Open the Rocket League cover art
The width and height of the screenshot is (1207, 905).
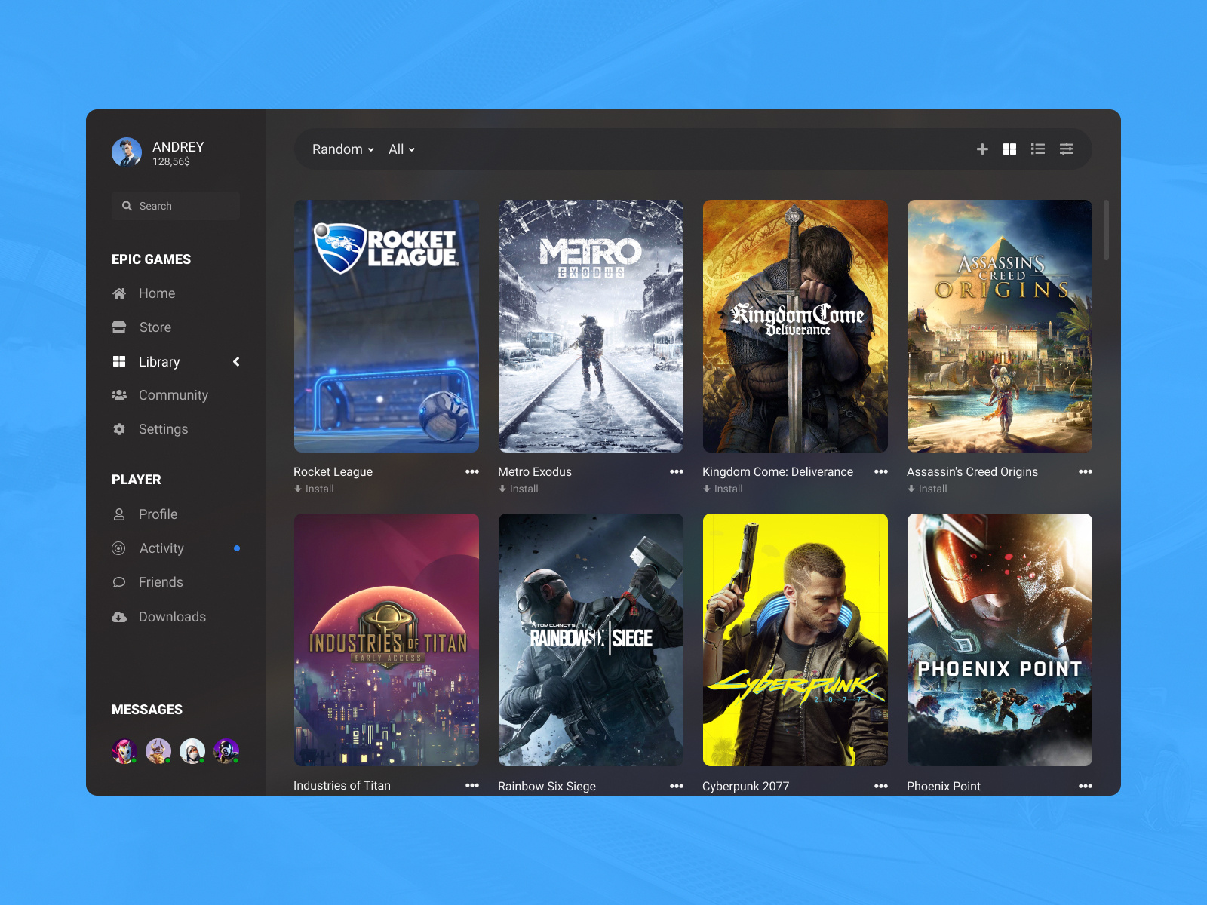pos(386,326)
